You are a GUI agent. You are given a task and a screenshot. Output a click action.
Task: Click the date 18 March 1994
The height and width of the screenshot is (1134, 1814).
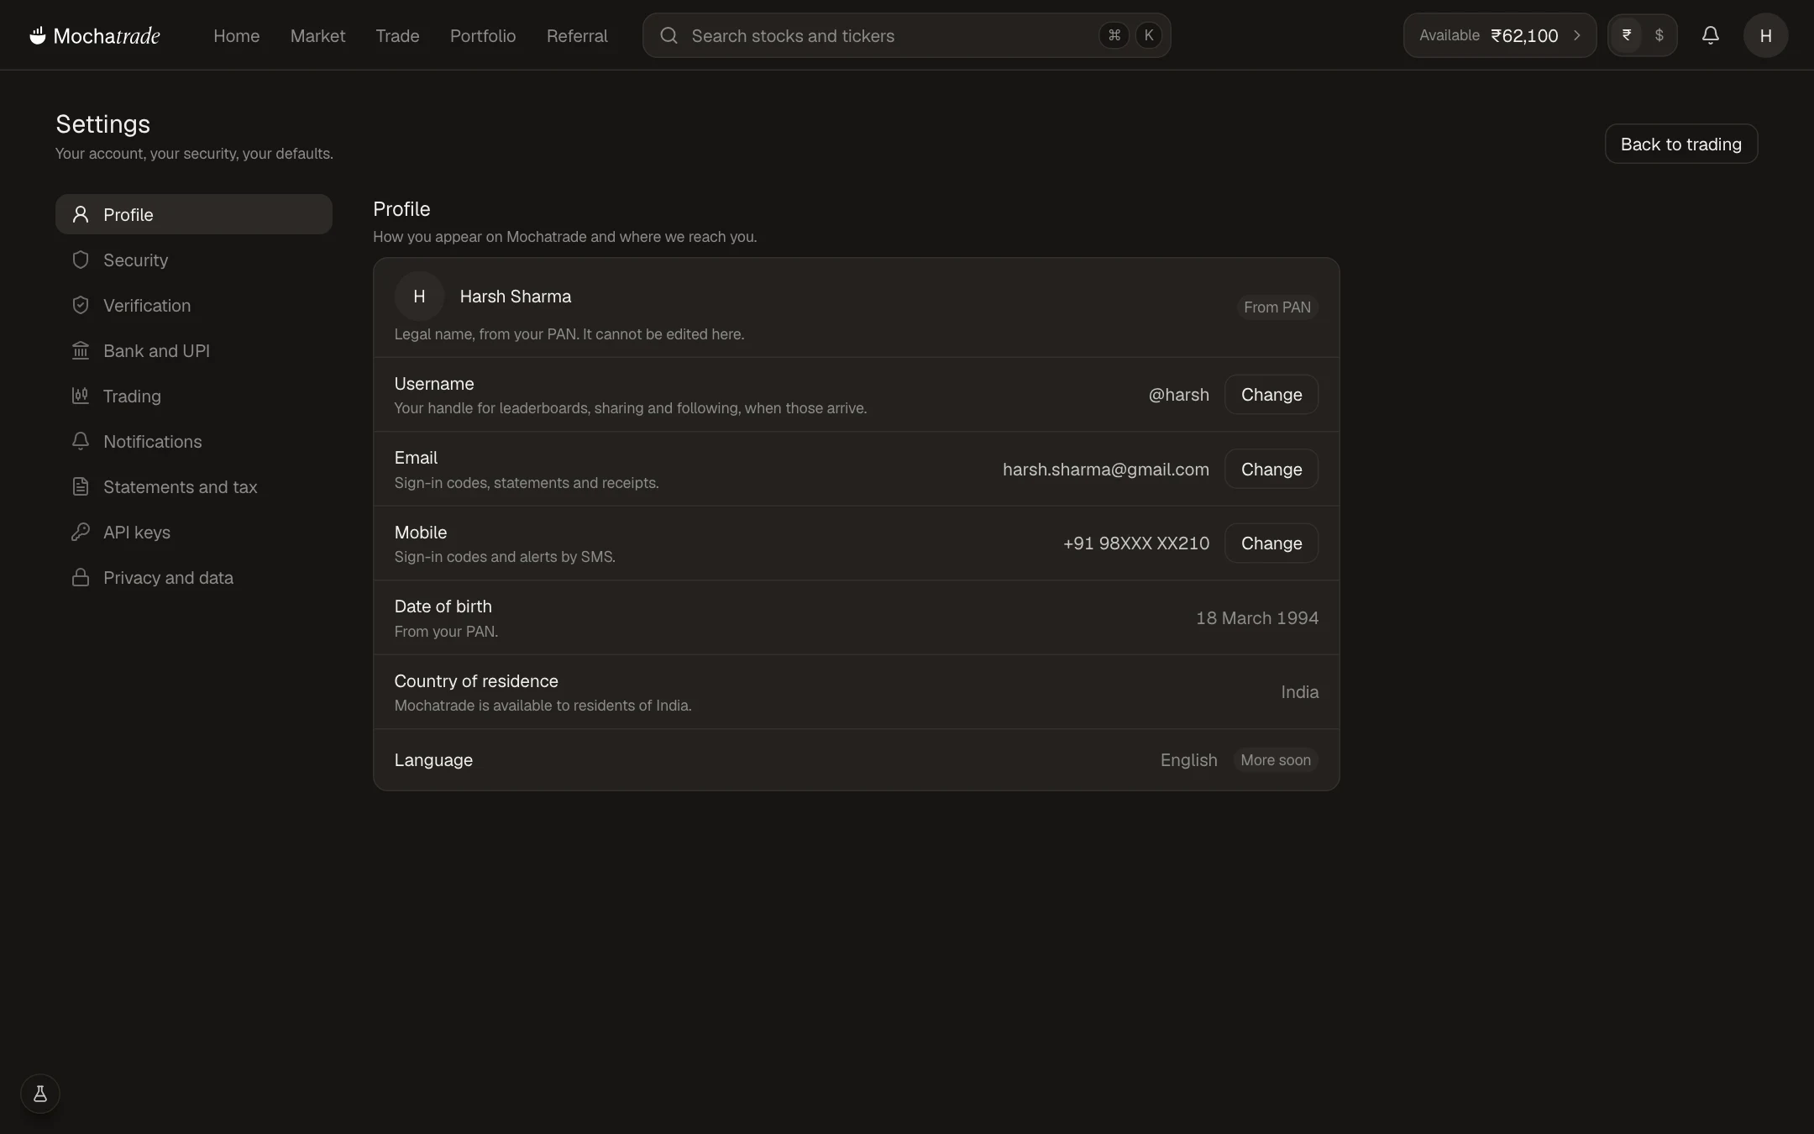point(1256,617)
